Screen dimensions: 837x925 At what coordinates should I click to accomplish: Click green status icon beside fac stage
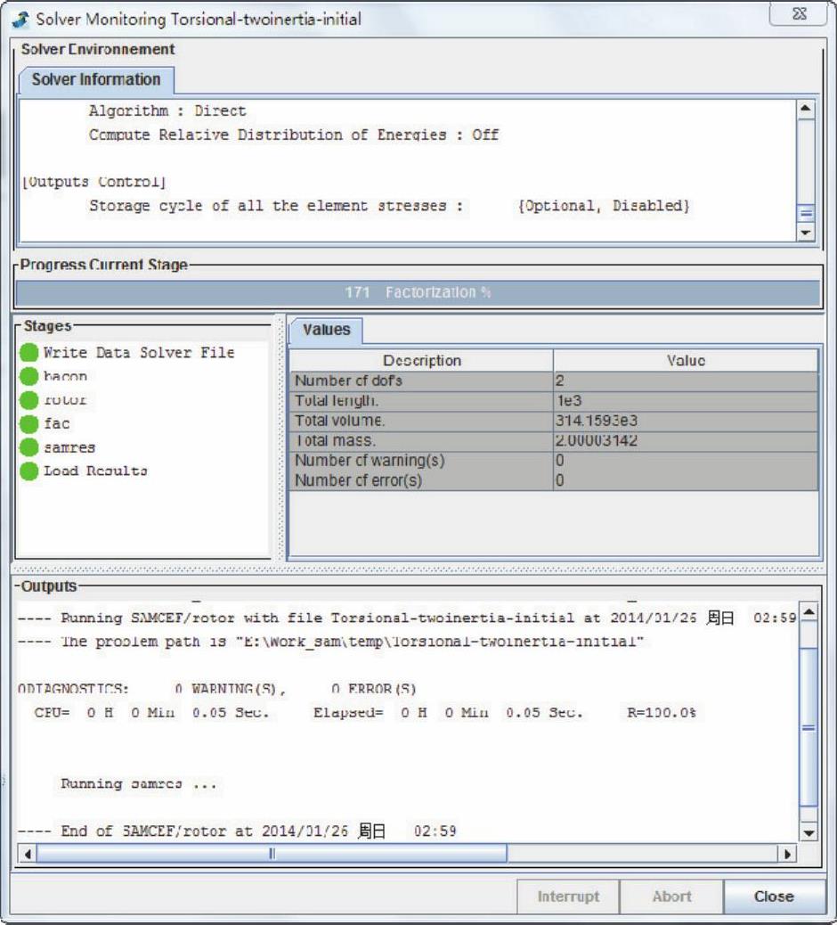click(29, 424)
